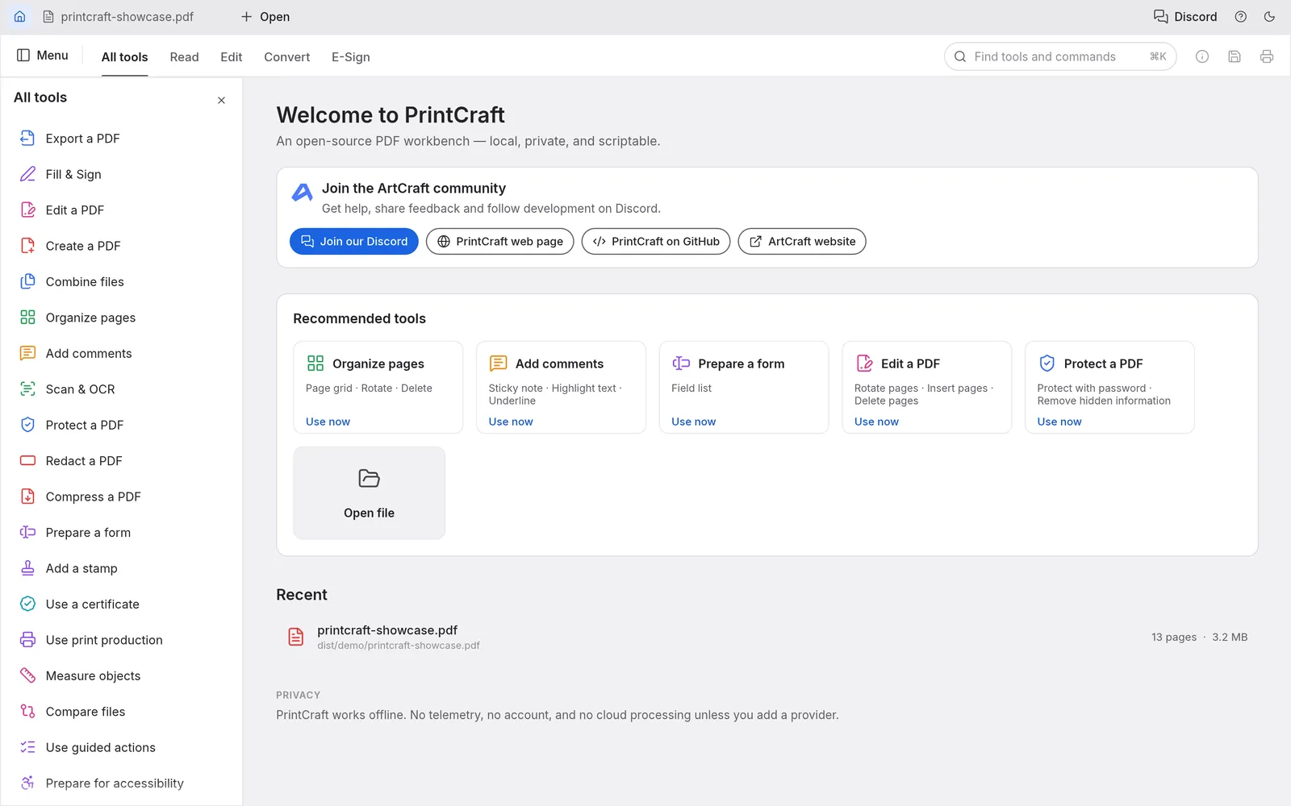Click Use now under Protect a PDF card
Viewport: 1291px width, 806px height.
pyautogui.click(x=1059, y=422)
